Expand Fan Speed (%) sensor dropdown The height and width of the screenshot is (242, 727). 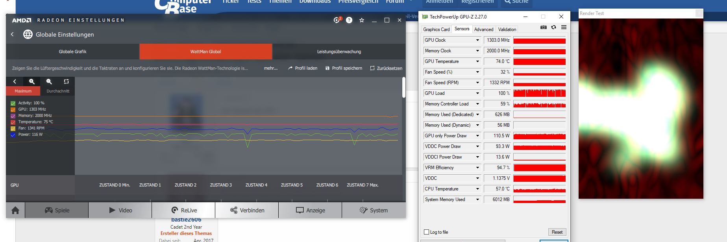[x=477, y=72]
